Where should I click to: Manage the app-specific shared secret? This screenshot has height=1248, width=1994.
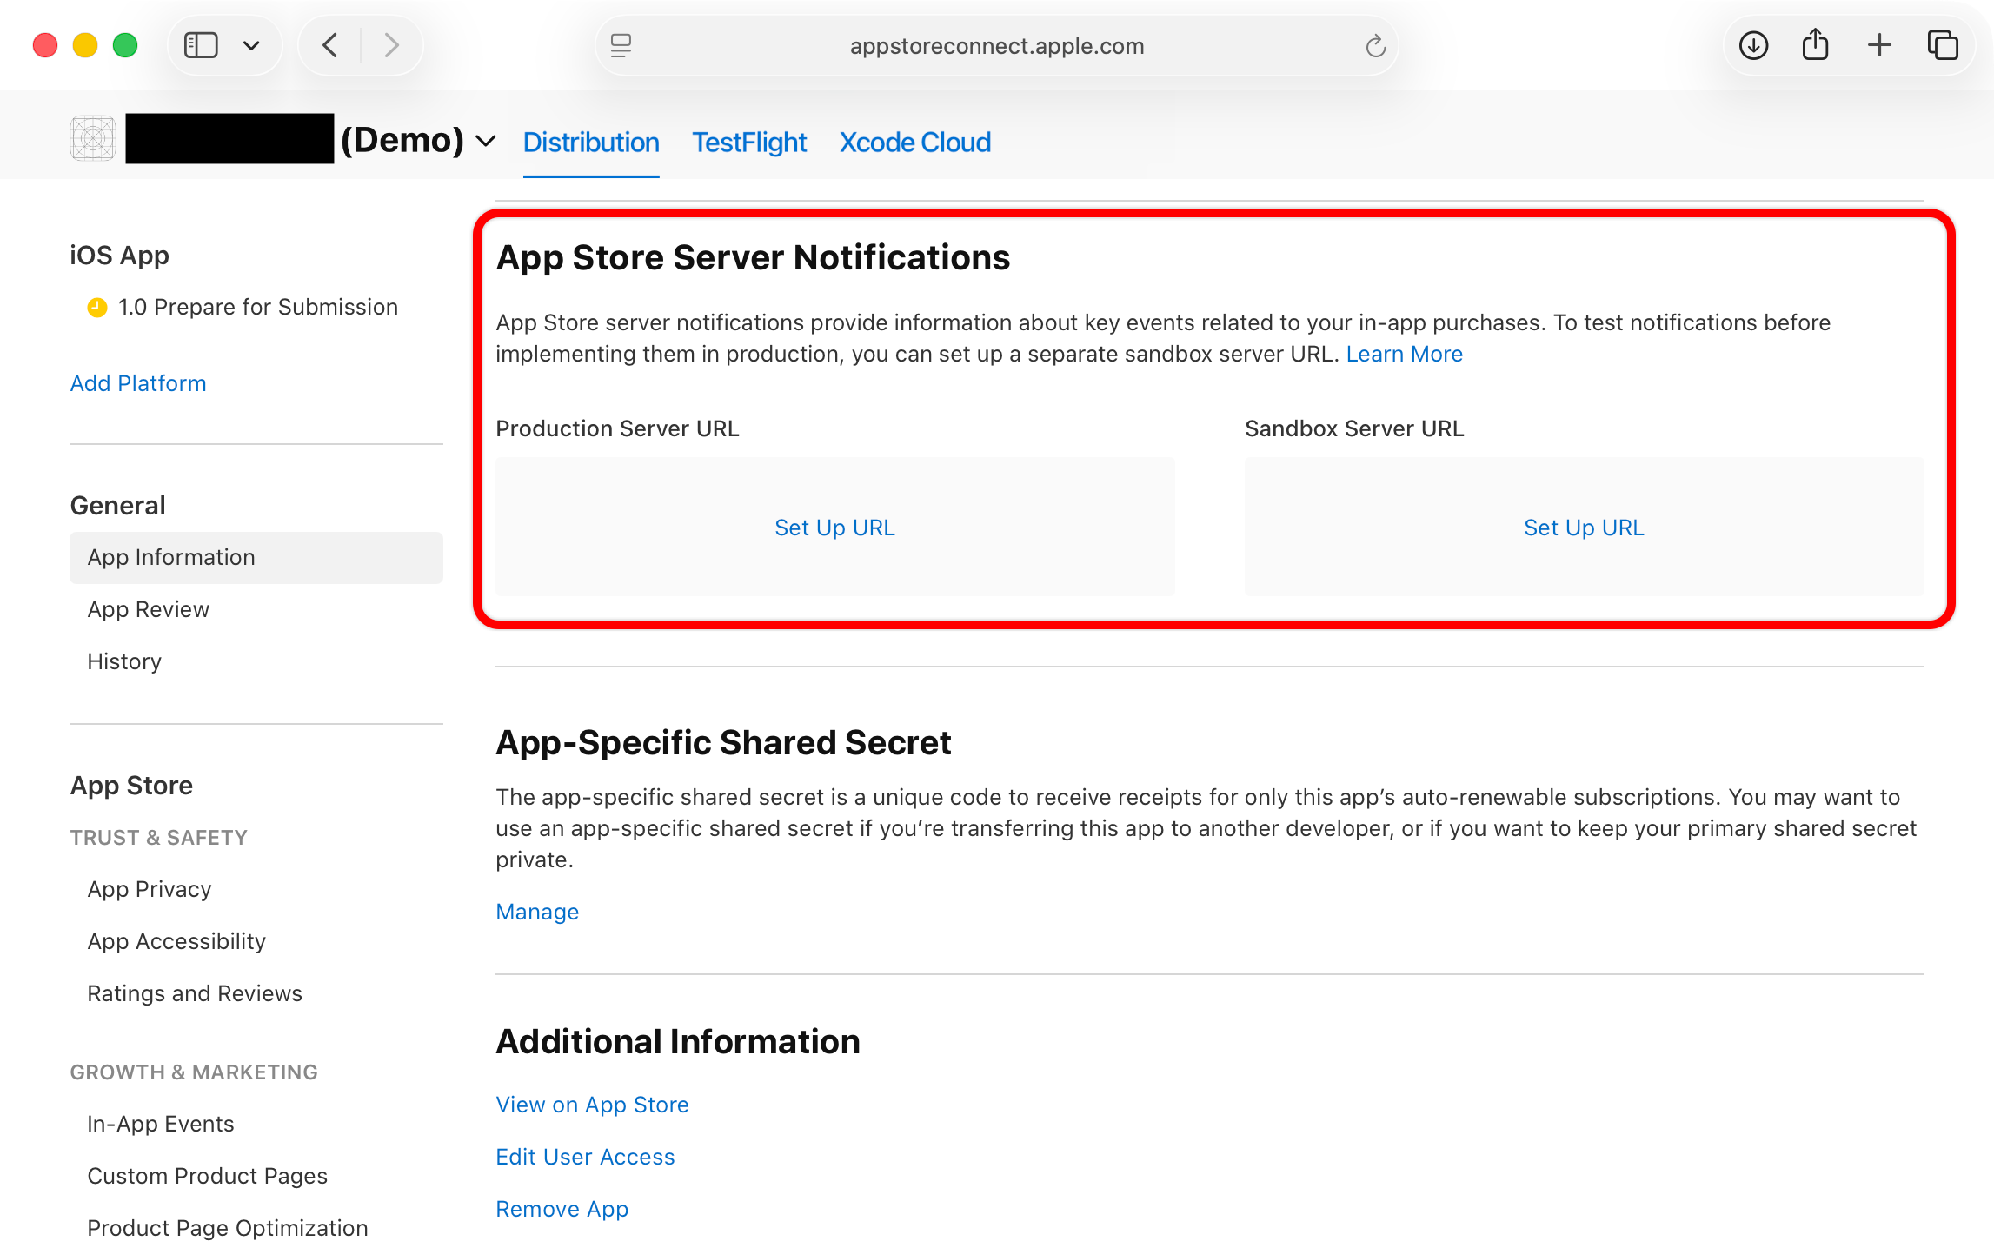[537, 912]
